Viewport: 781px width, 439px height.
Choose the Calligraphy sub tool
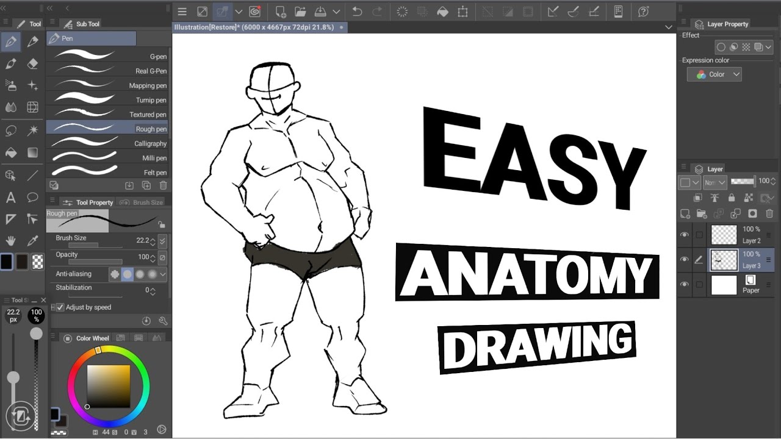click(107, 143)
